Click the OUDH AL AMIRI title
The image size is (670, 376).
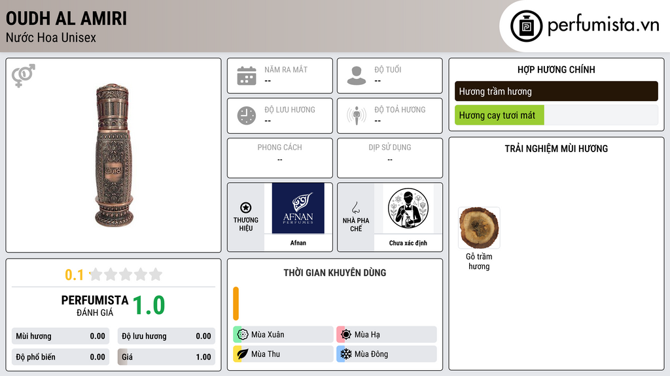[66, 18]
